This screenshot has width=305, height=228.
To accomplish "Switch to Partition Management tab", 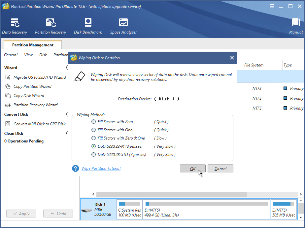I will tap(33, 45).
